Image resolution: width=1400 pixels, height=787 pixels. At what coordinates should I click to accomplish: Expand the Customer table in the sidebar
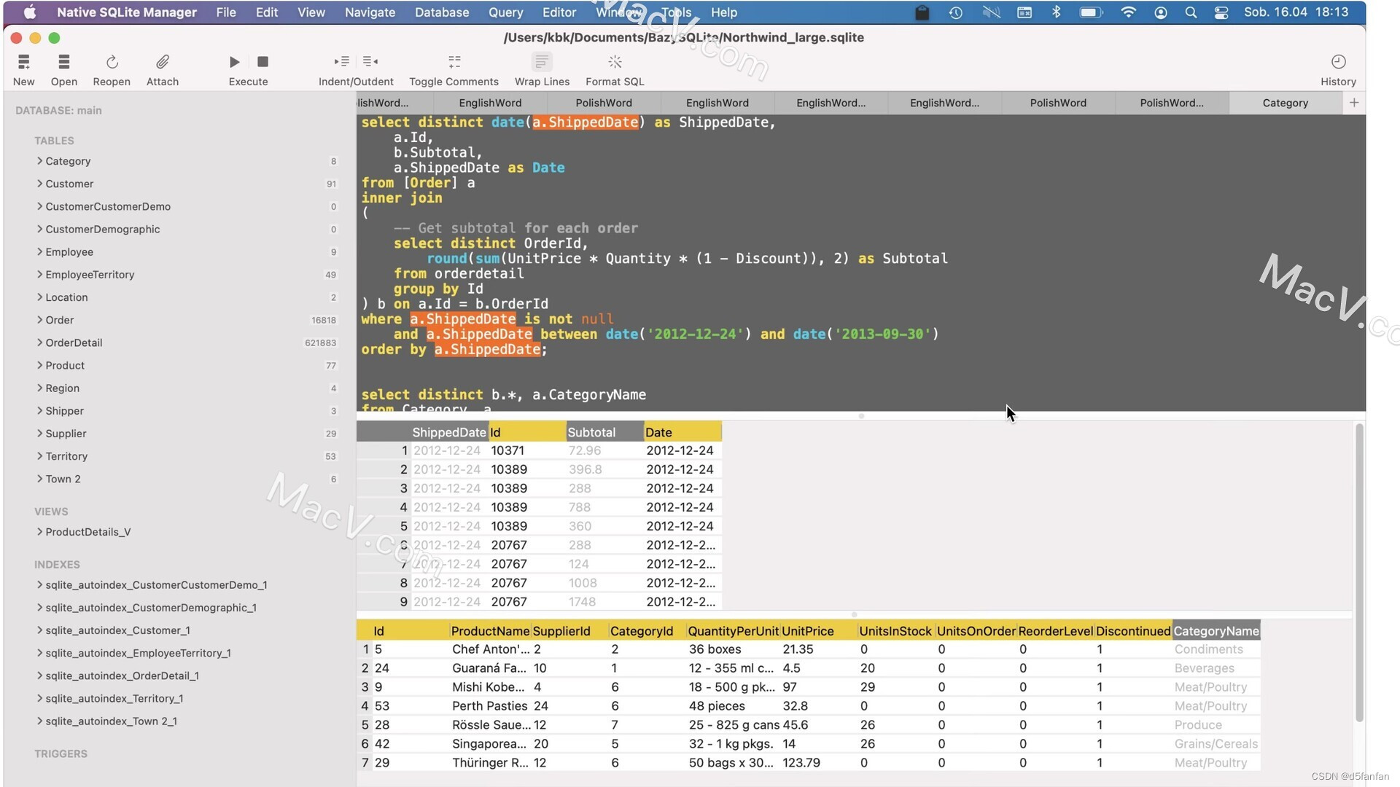pos(39,184)
